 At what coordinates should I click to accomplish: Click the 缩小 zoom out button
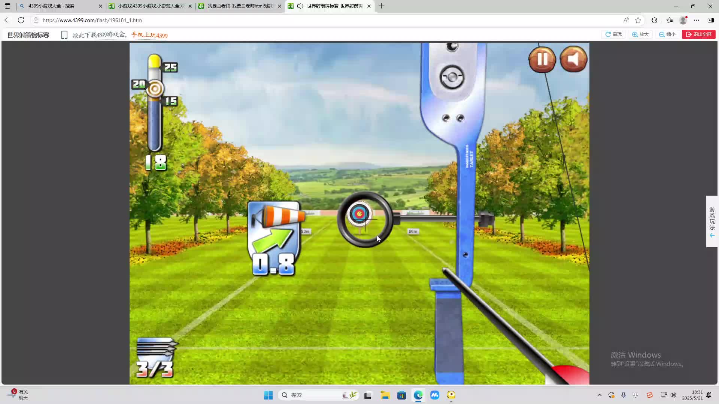point(667,34)
